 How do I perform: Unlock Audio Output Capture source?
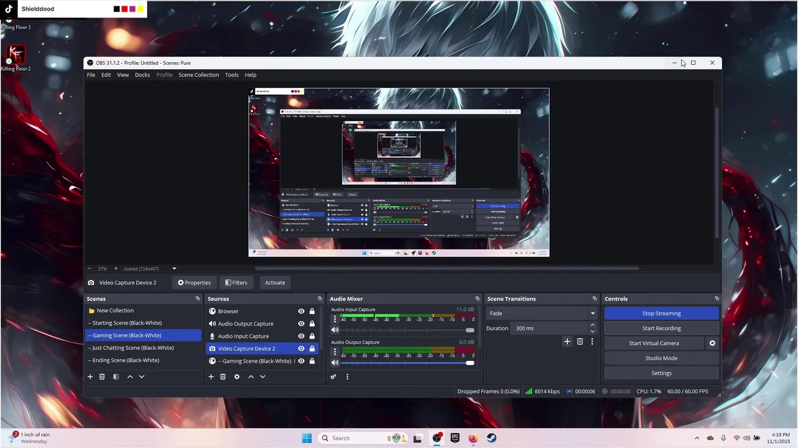(x=312, y=324)
